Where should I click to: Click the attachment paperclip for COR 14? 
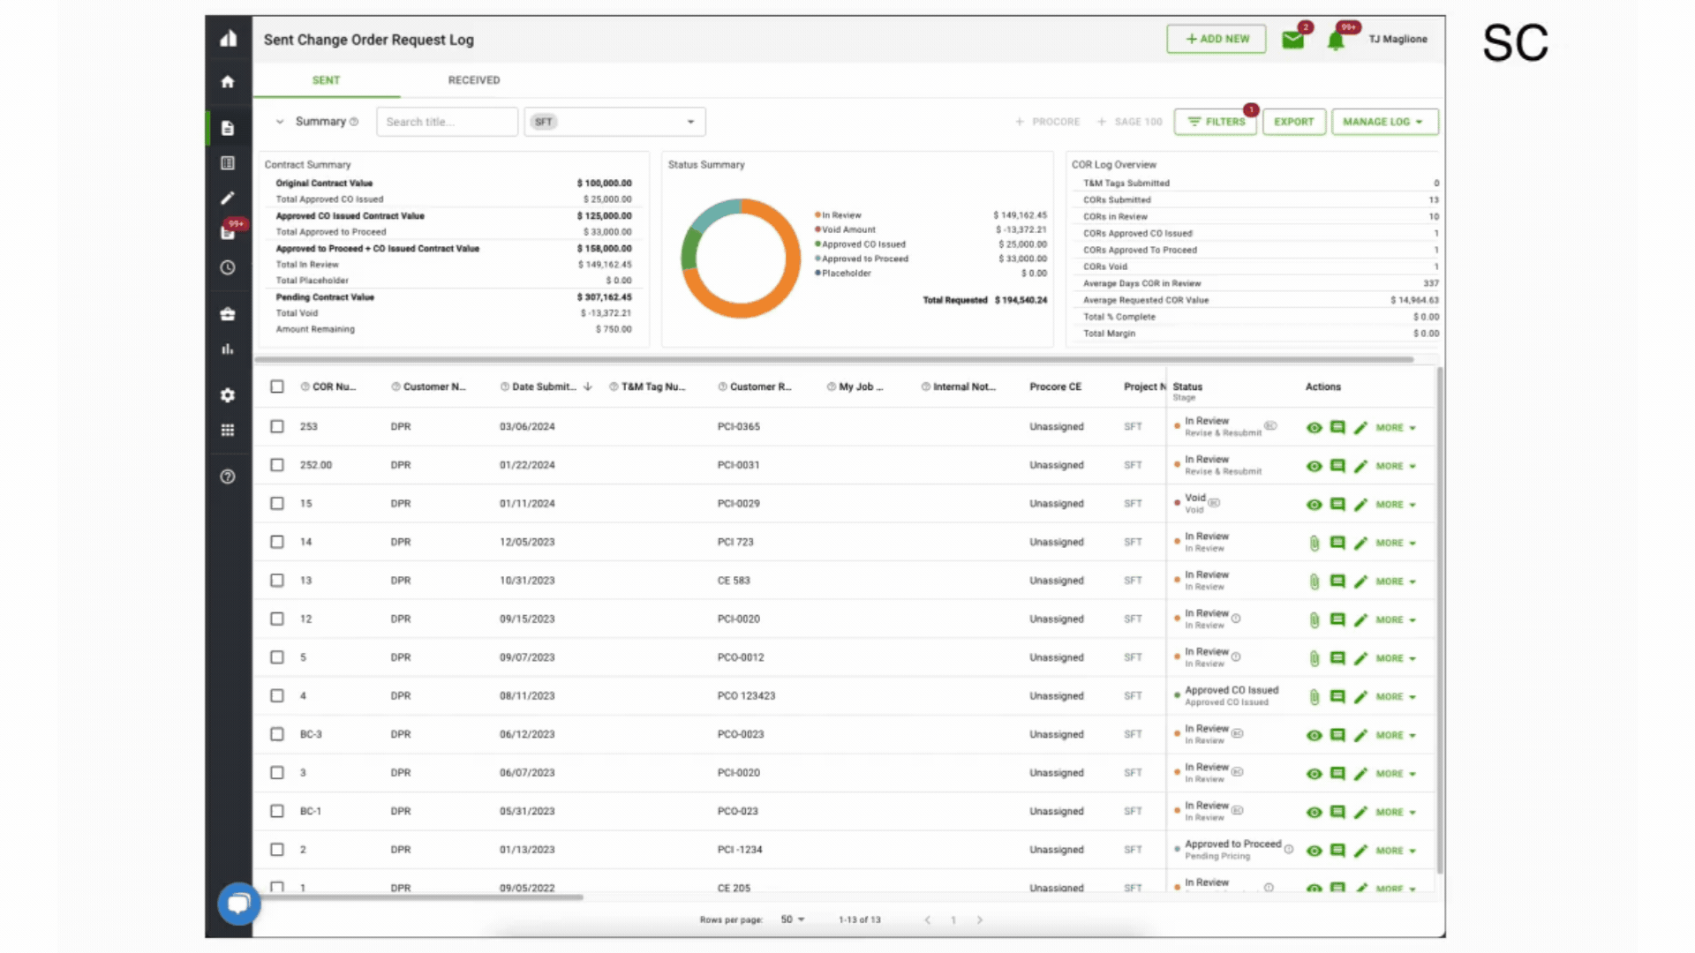[1315, 544]
